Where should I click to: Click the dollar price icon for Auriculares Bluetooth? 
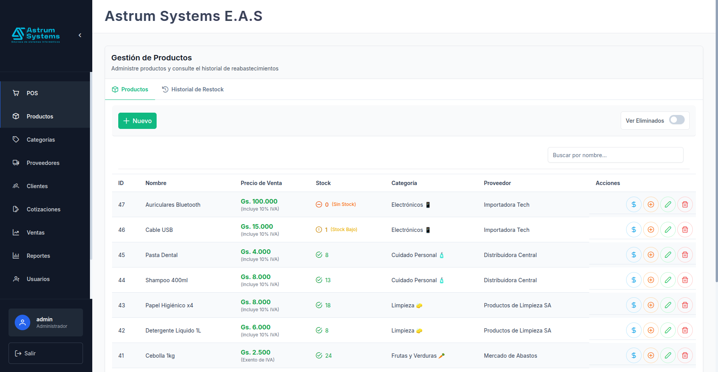tap(633, 204)
